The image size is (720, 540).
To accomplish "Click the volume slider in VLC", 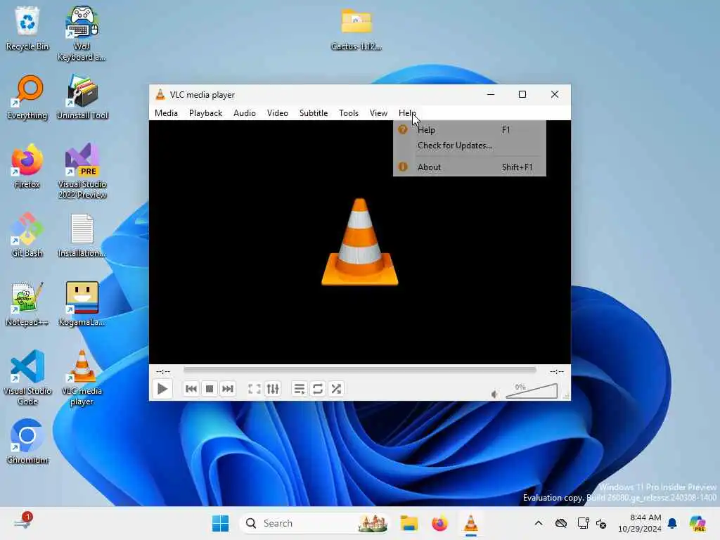I will point(532,391).
